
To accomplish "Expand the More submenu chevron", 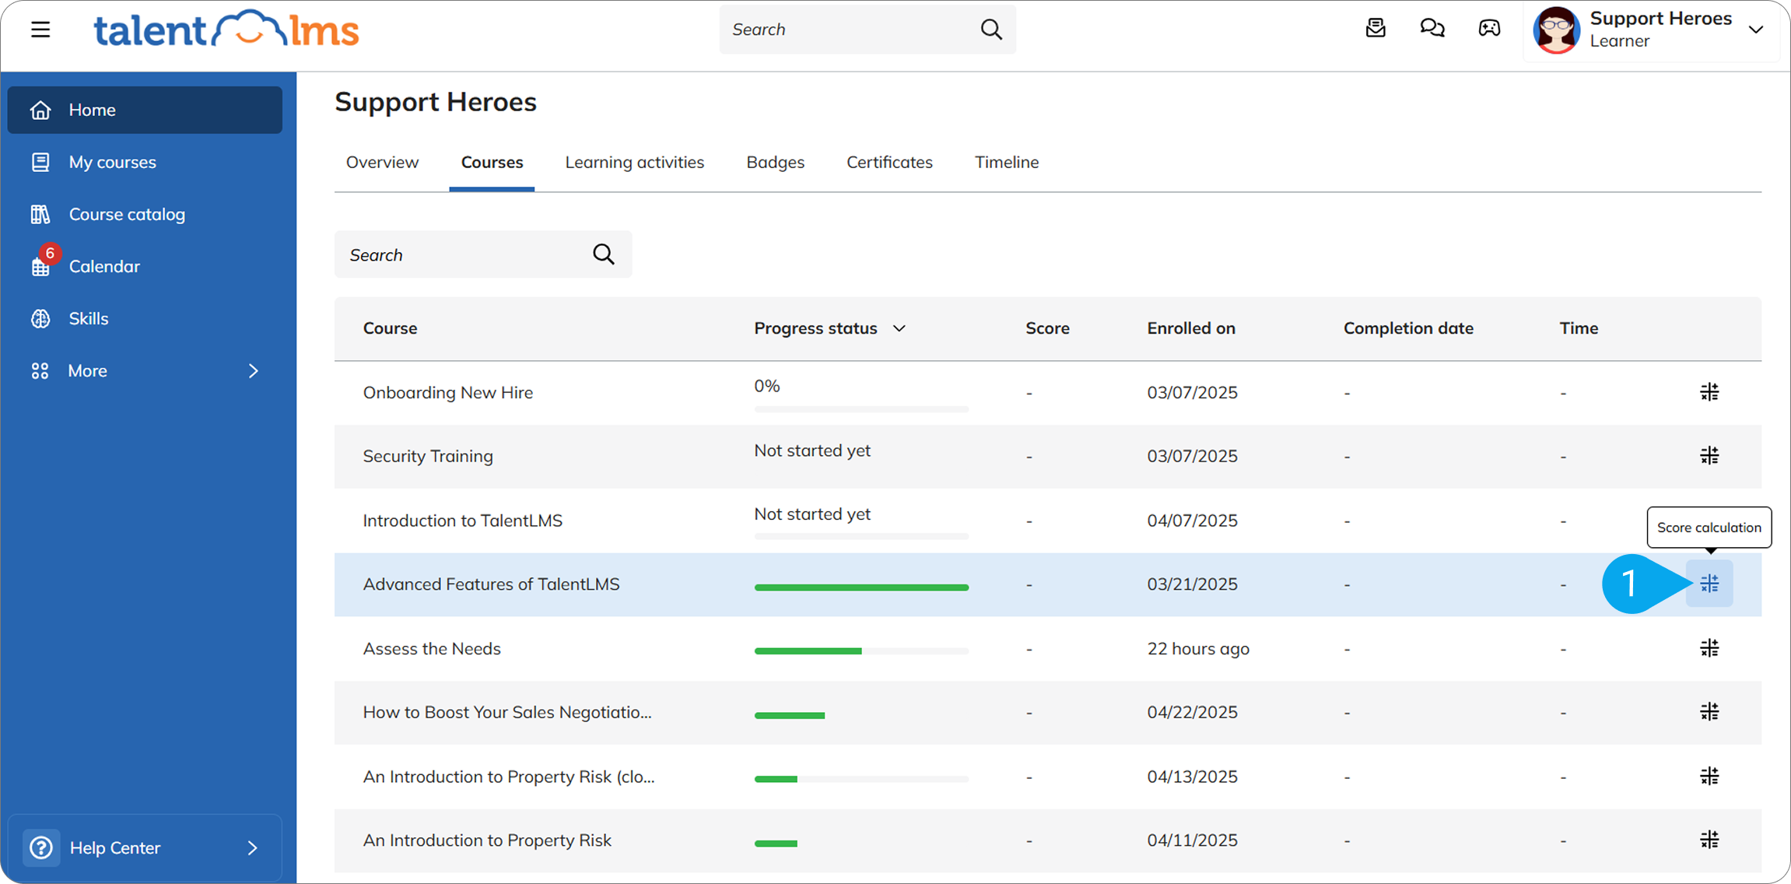I will [x=253, y=370].
